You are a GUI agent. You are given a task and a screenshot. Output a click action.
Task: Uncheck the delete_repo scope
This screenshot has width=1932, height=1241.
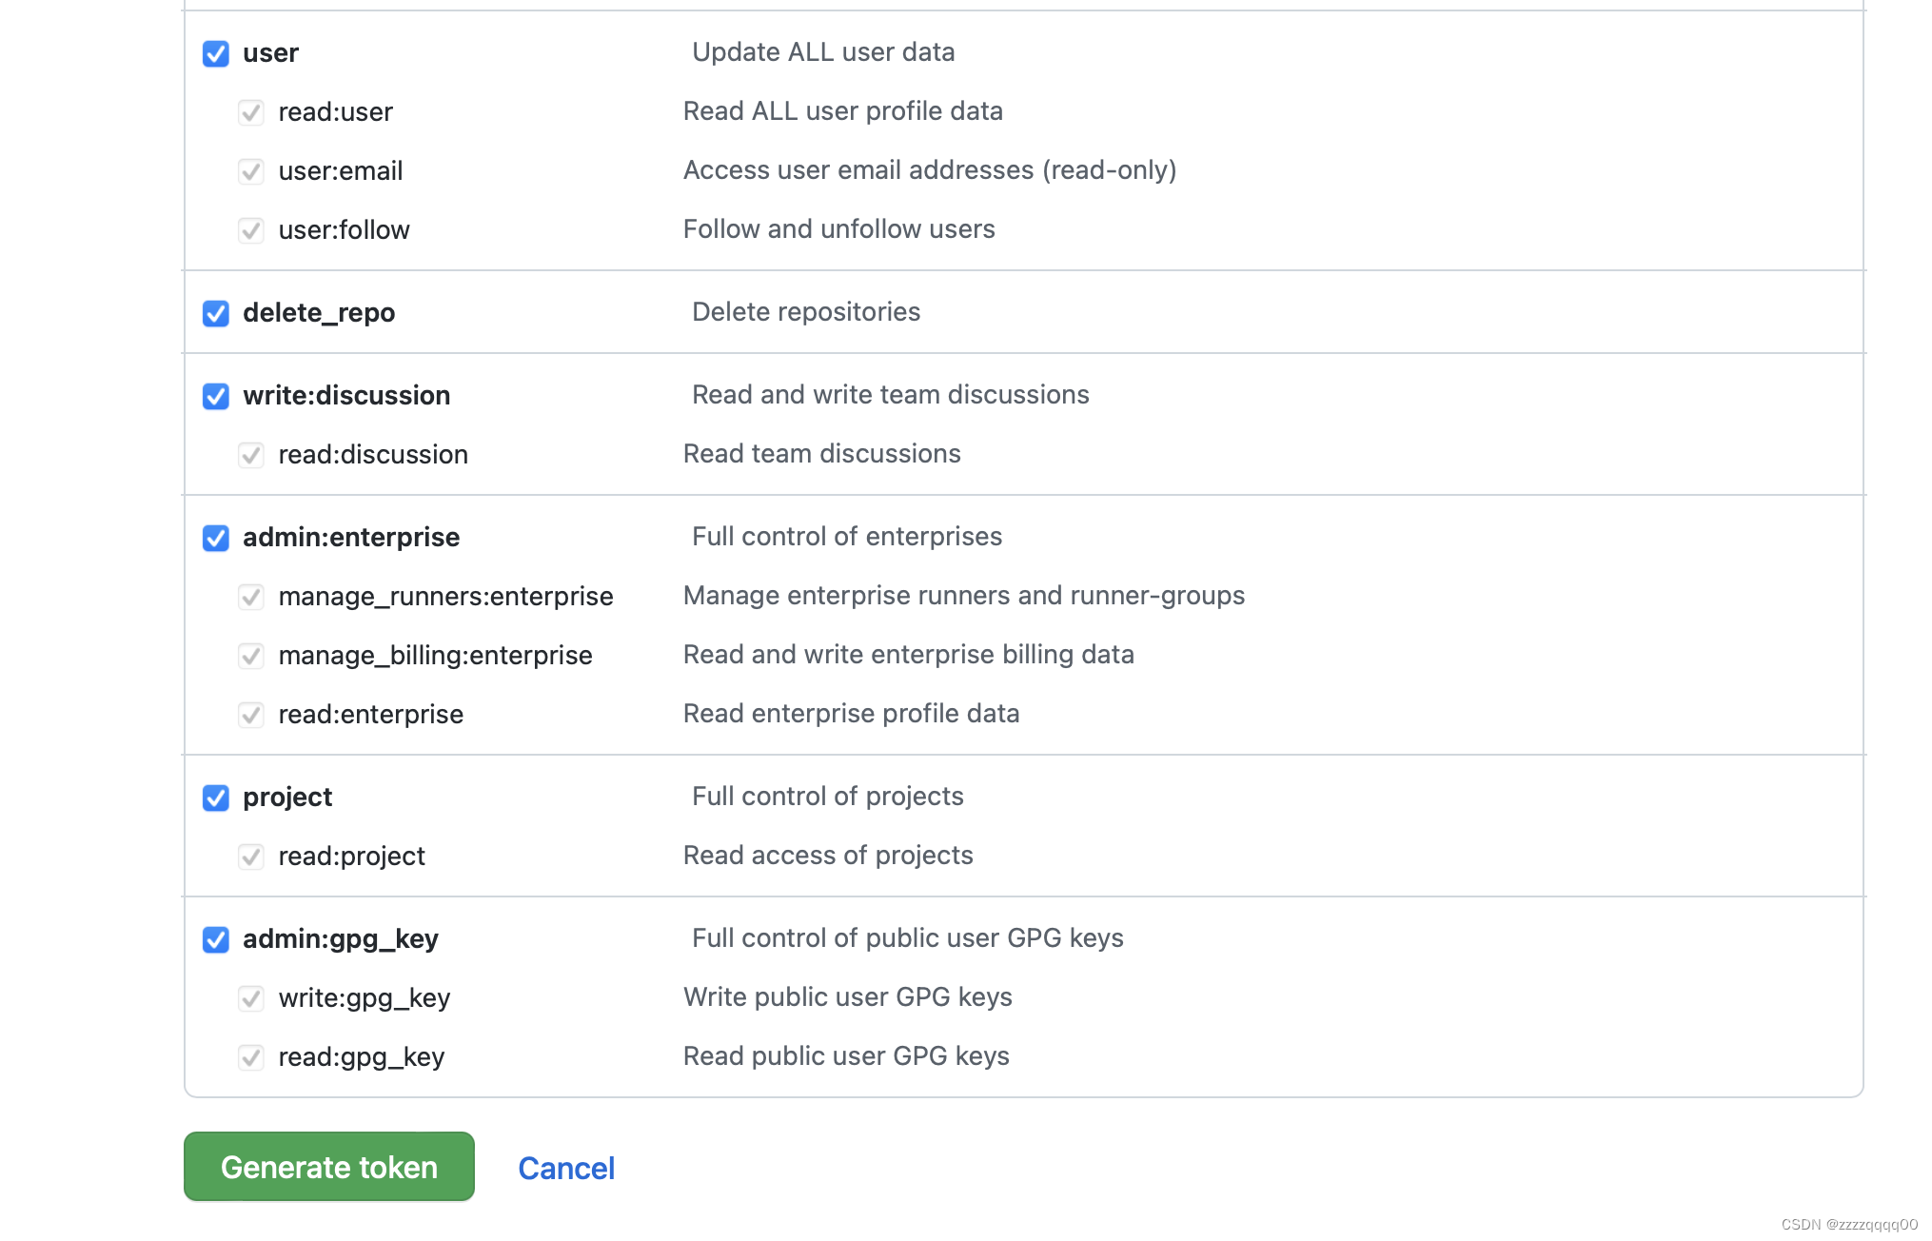(x=215, y=314)
